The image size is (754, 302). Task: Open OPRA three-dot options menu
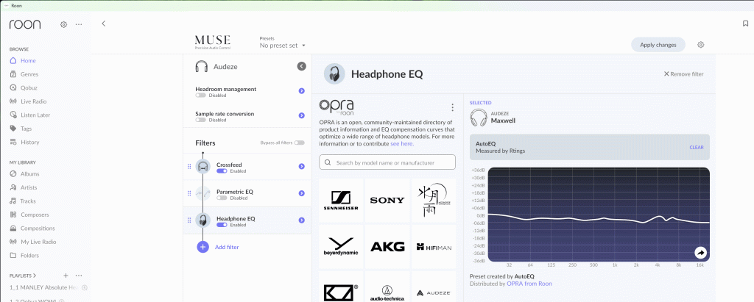[452, 107]
